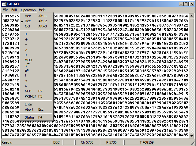
Task: Click the vertical scrollbar down arrow
Action: [x=192, y=136]
